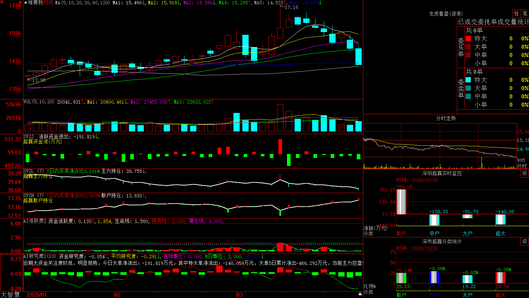Click the 超赢资金流(万元) label
Screen dimensions: 529x298
point(43,142)
